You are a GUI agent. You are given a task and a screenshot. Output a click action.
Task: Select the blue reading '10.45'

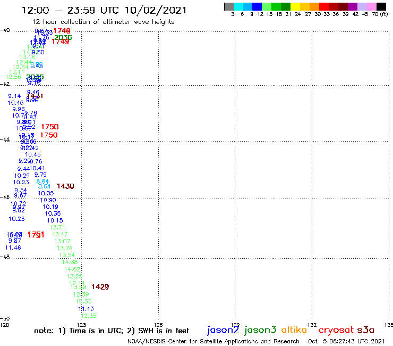15,103
